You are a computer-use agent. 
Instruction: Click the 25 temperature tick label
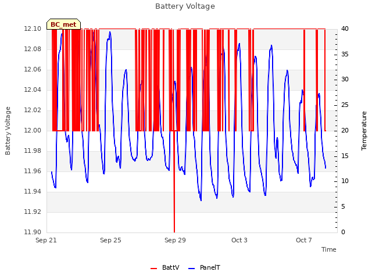coord(345,105)
